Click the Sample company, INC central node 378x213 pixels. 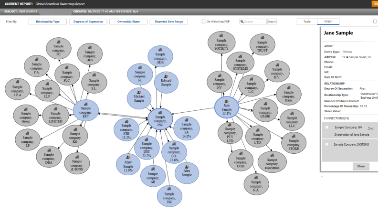pos(160,117)
